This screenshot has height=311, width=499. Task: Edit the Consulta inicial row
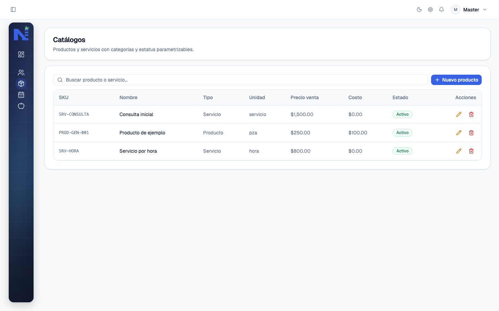459,114
